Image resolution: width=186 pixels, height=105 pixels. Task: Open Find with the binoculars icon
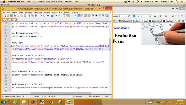pos(48,15)
